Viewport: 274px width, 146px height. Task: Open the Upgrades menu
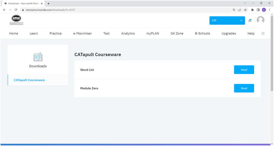(229, 33)
